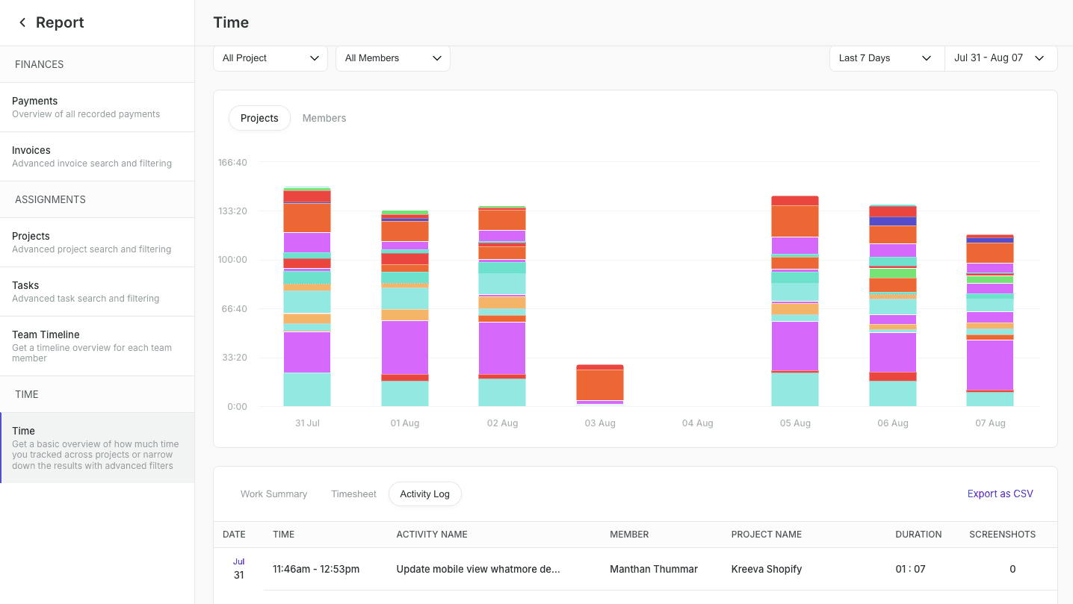
Task: Click the 166:40 y-axis label
Action: pyautogui.click(x=232, y=162)
